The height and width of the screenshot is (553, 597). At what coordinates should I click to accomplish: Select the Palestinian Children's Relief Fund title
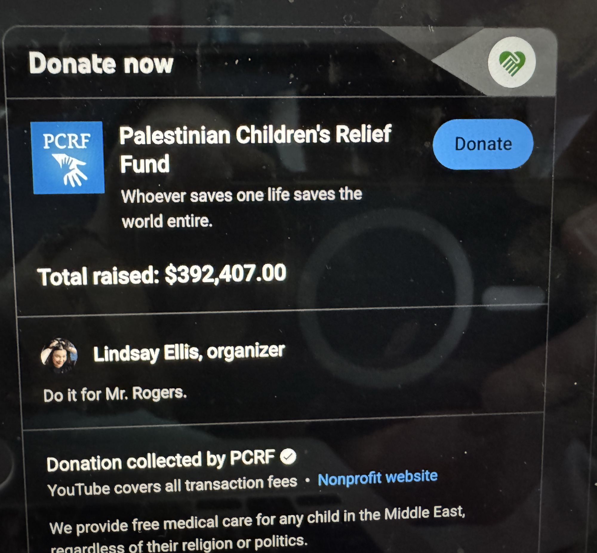point(255,149)
